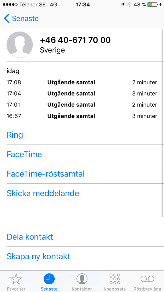Tap the location arrow status icon
The image size is (164, 292).
[x=123, y=5]
